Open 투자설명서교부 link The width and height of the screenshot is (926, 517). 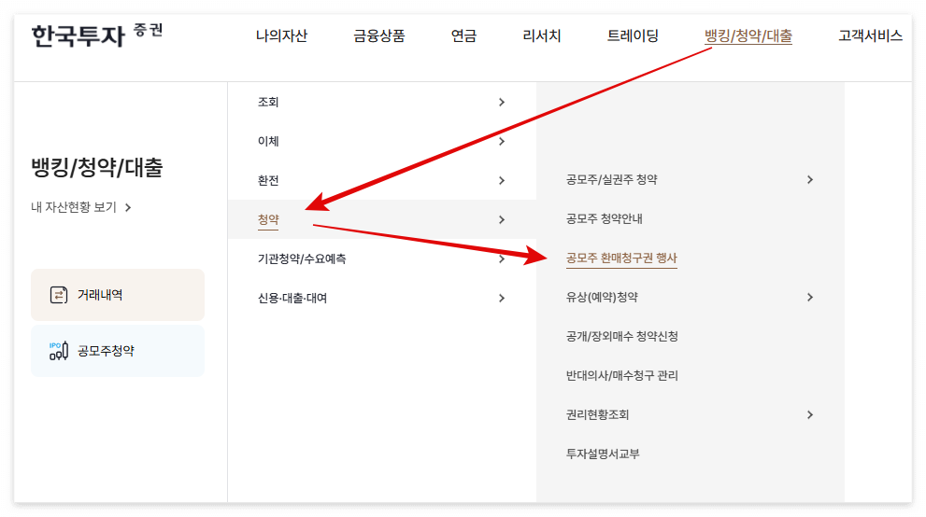click(x=603, y=454)
